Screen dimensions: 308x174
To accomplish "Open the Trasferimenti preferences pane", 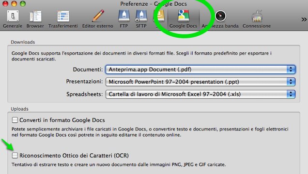I will [63, 19].
